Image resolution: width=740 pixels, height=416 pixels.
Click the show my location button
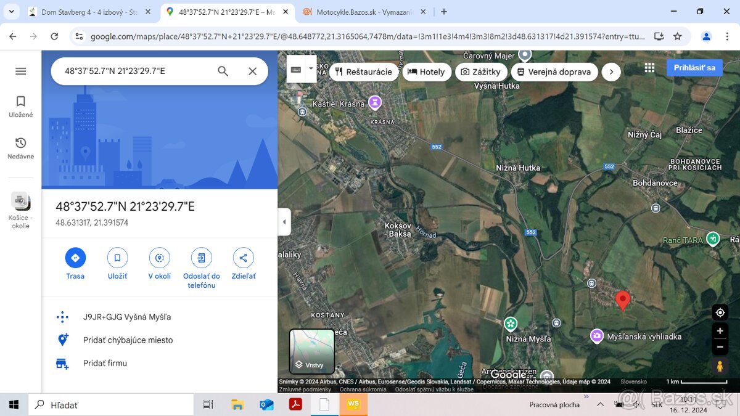(720, 312)
